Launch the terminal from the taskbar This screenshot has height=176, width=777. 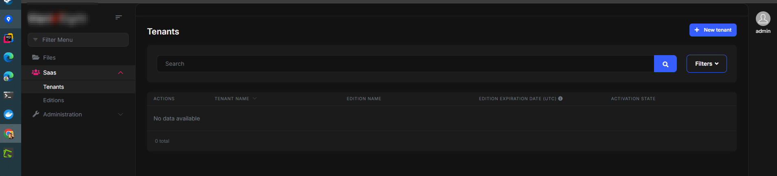point(9,95)
